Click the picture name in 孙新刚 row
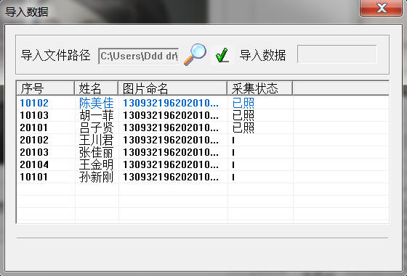Image resolution: width=407 pixels, height=276 pixels. [171, 177]
